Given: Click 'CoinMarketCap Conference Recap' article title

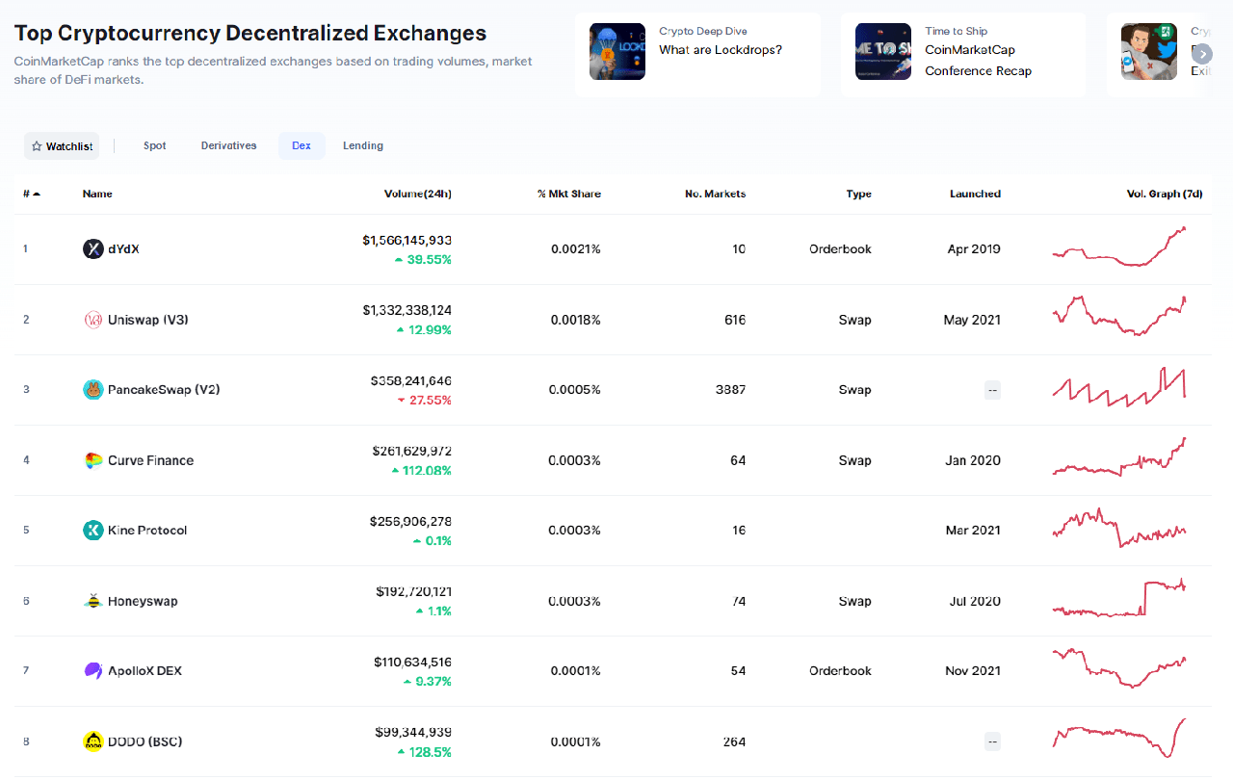Looking at the screenshot, I should [978, 61].
